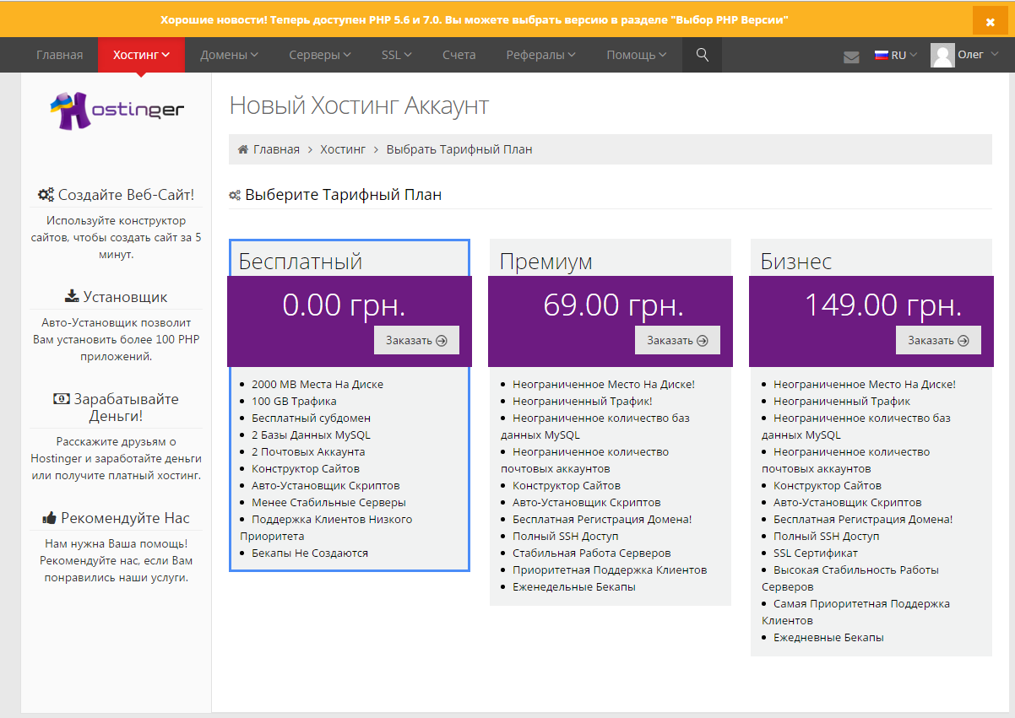
Task: Click the home icon in breadcrumb
Action: 244,149
